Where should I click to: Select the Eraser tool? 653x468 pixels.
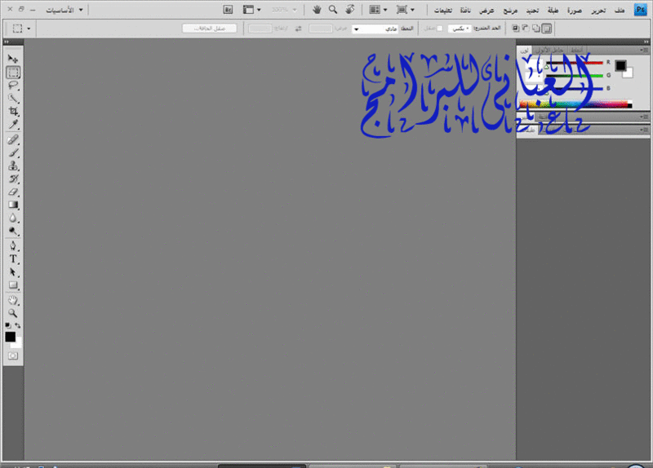[x=13, y=192]
